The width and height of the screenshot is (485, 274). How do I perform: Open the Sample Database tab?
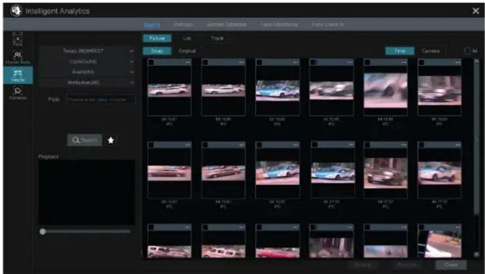pos(227,24)
